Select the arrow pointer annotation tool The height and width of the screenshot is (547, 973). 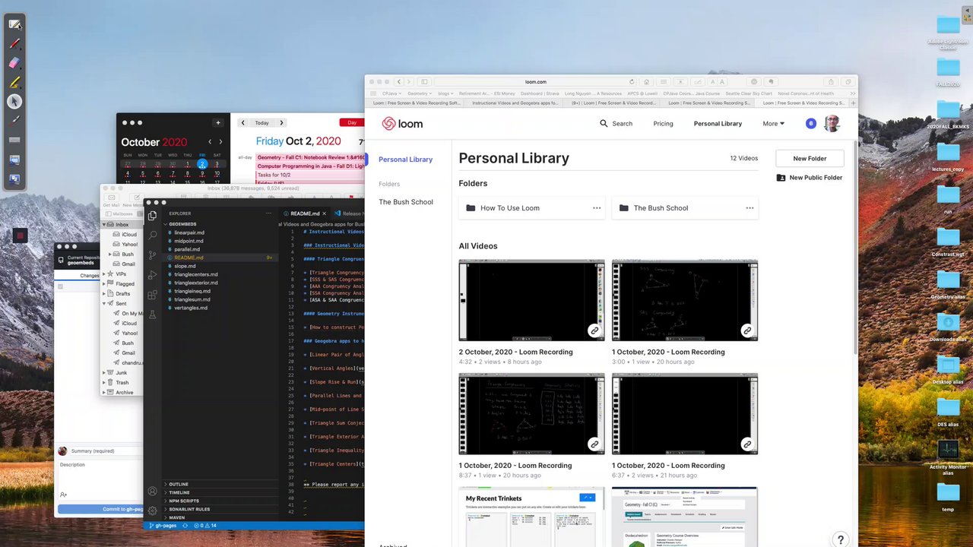click(x=14, y=101)
